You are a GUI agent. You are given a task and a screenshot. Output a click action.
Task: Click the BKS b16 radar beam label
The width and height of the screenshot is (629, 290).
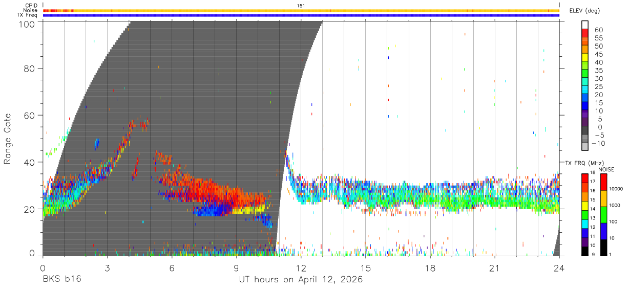point(61,279)
